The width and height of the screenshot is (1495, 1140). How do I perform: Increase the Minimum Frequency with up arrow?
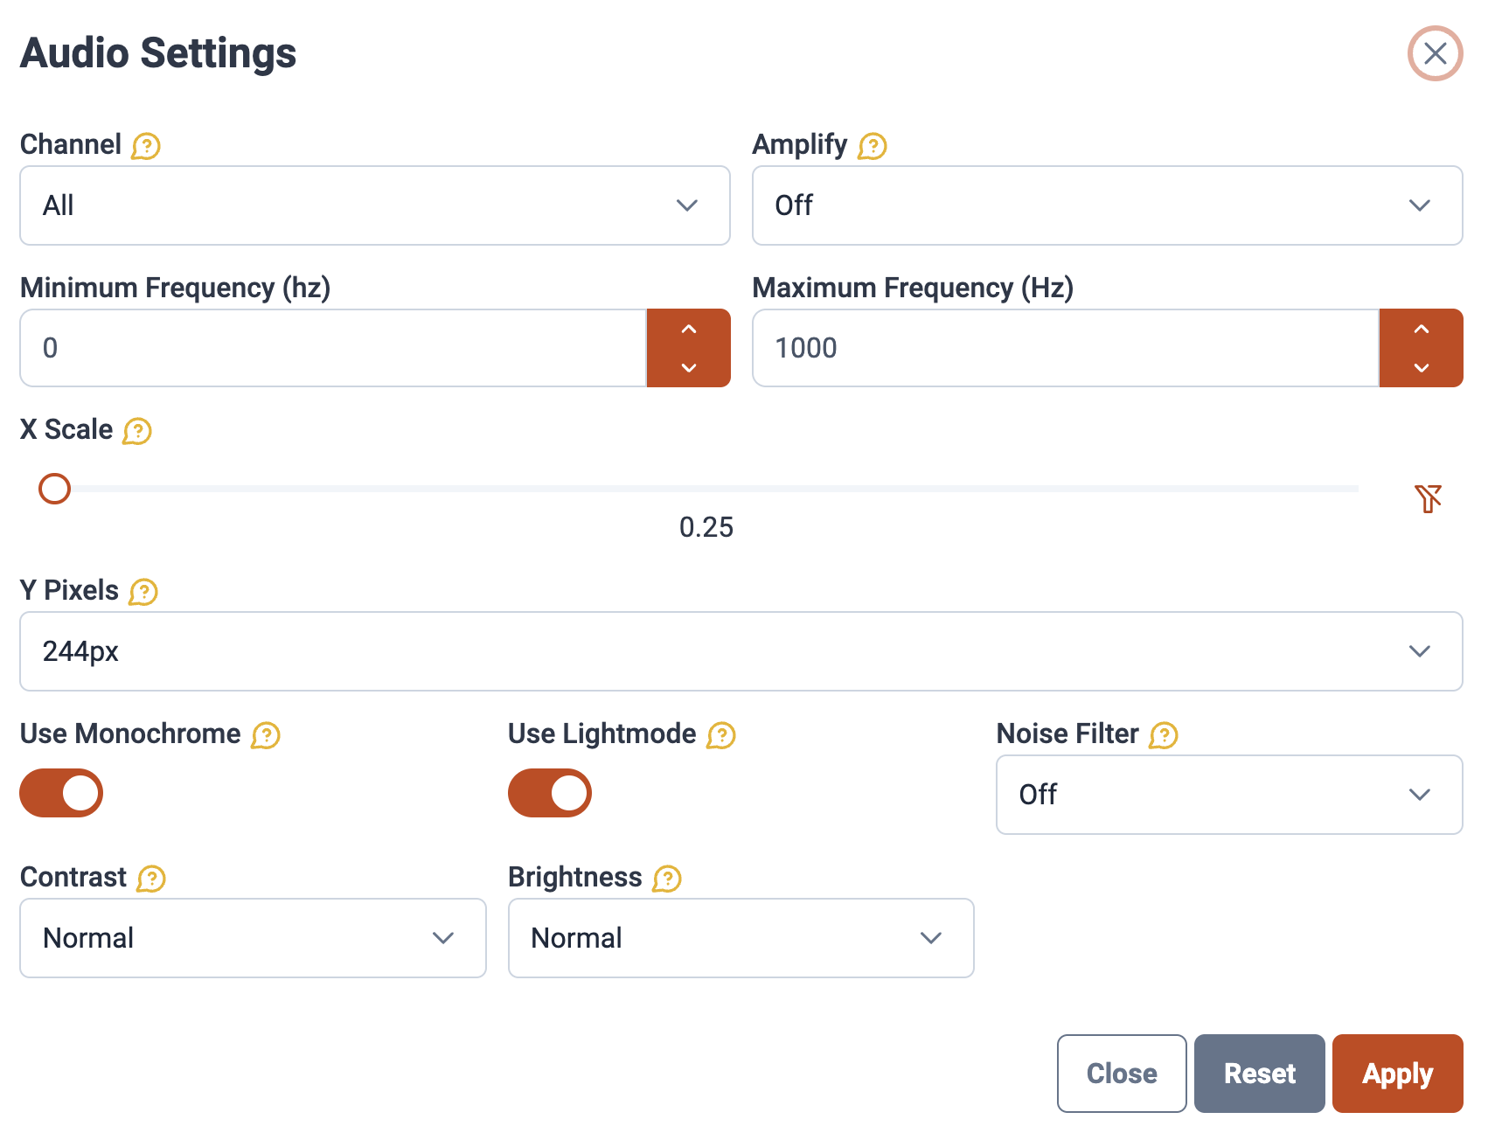click(689, 330)
